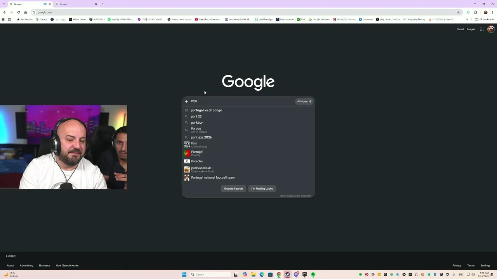Select the 'porkbun' suggestion
Image resolution: width=497 pixels, height=279 pixels.
coord(248,123)
